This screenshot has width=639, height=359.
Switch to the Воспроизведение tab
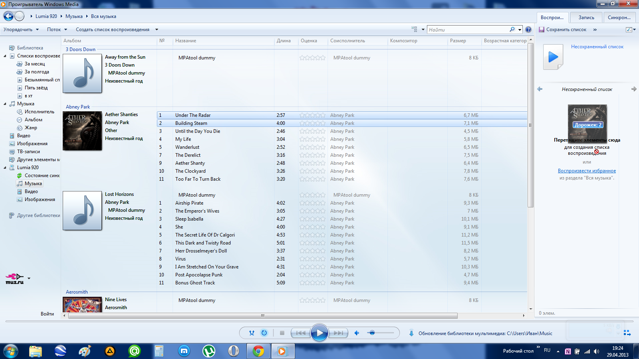point(552,18)
